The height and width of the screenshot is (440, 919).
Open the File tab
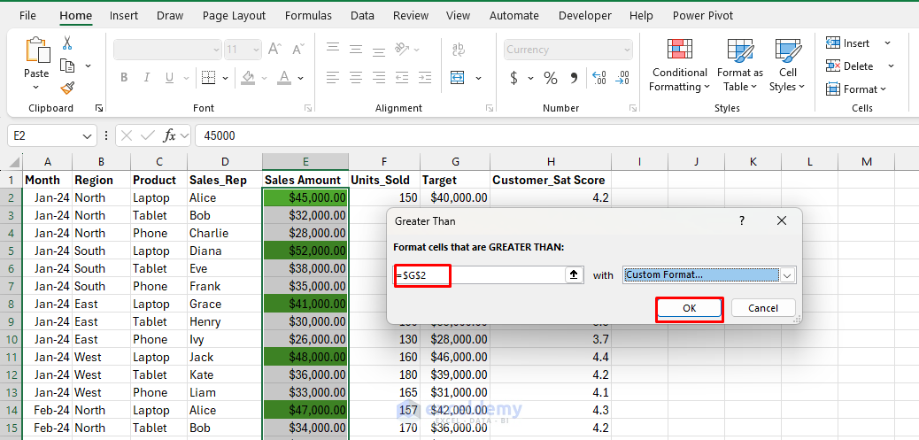click(x=27, y=16)
